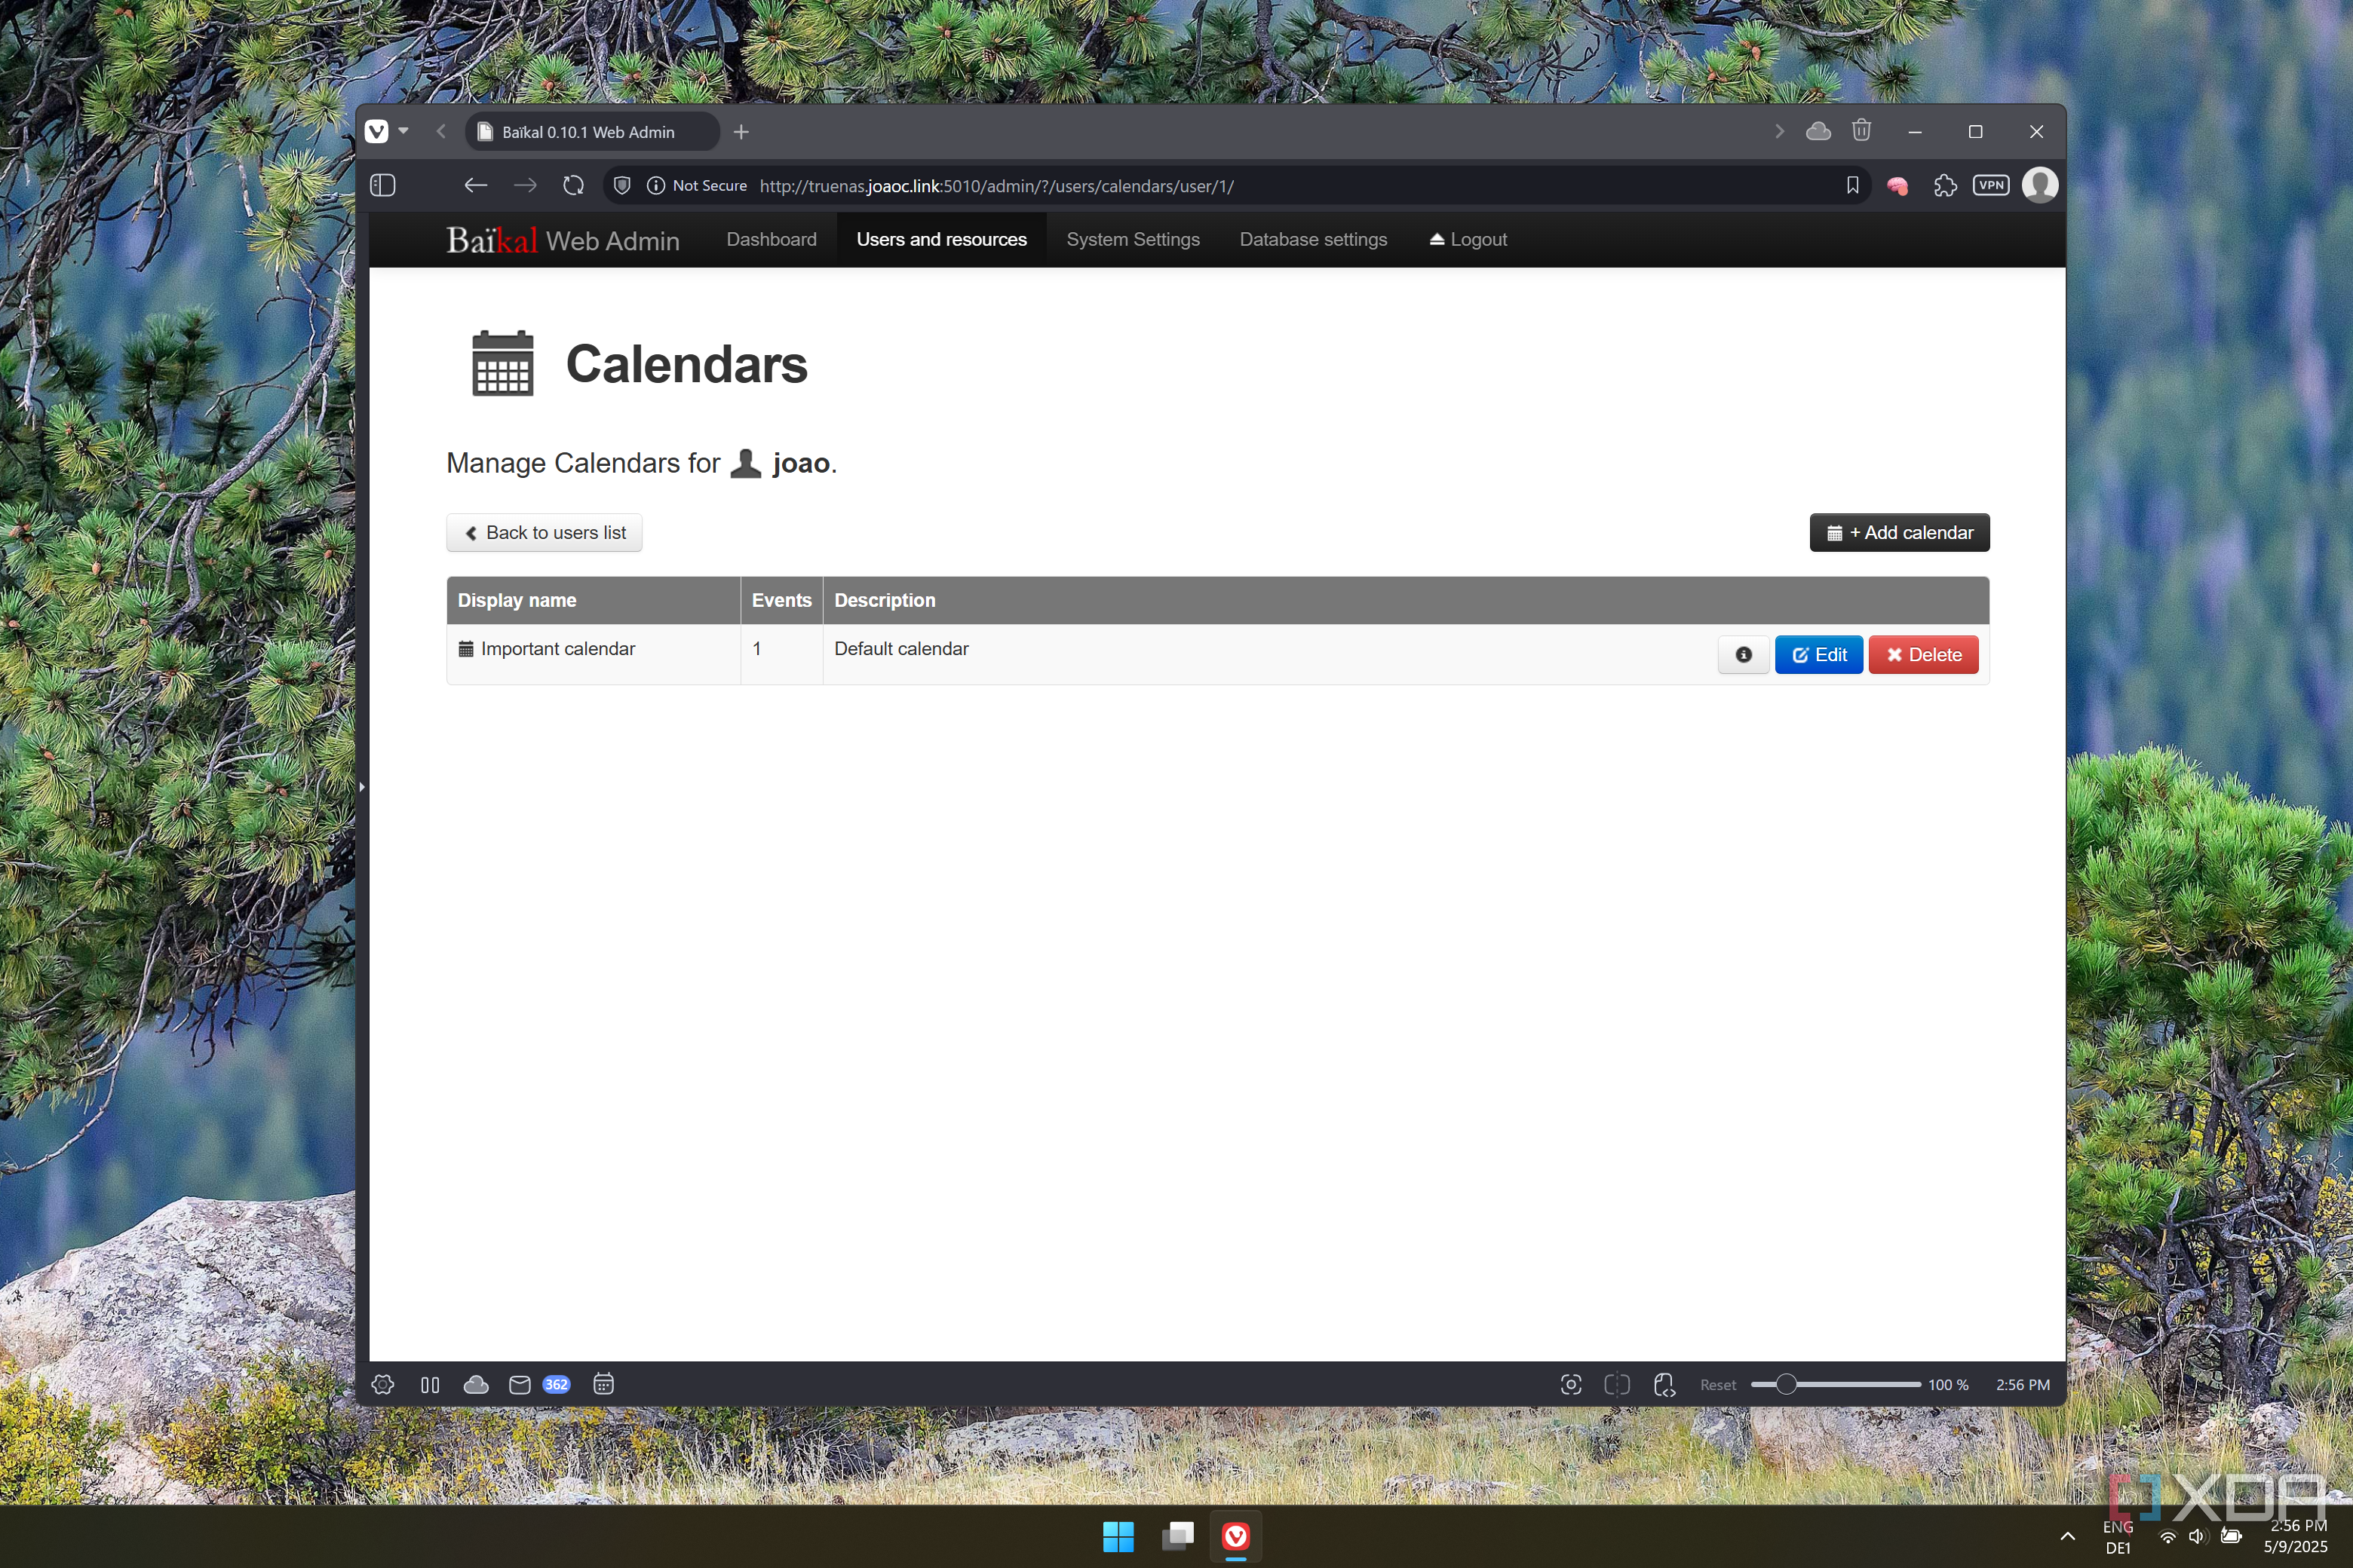The image size is (2353, 1568).
Task: Focus the address bar URL
Action: (x=996, y=186)
